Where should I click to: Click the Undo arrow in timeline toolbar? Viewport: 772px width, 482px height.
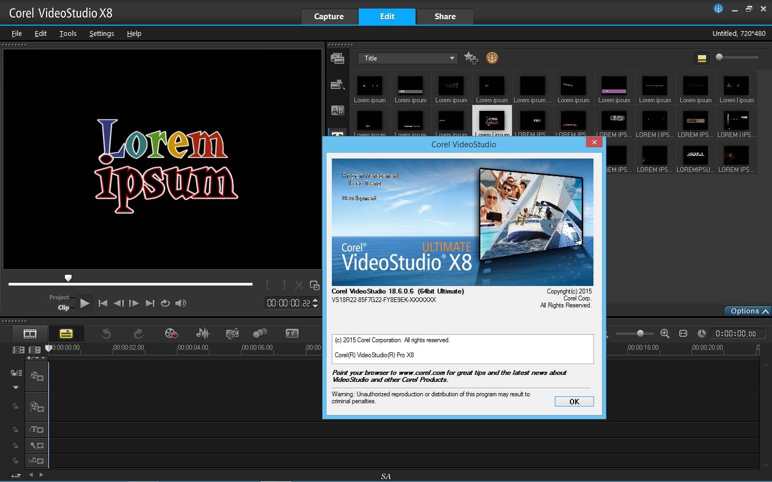106,334
